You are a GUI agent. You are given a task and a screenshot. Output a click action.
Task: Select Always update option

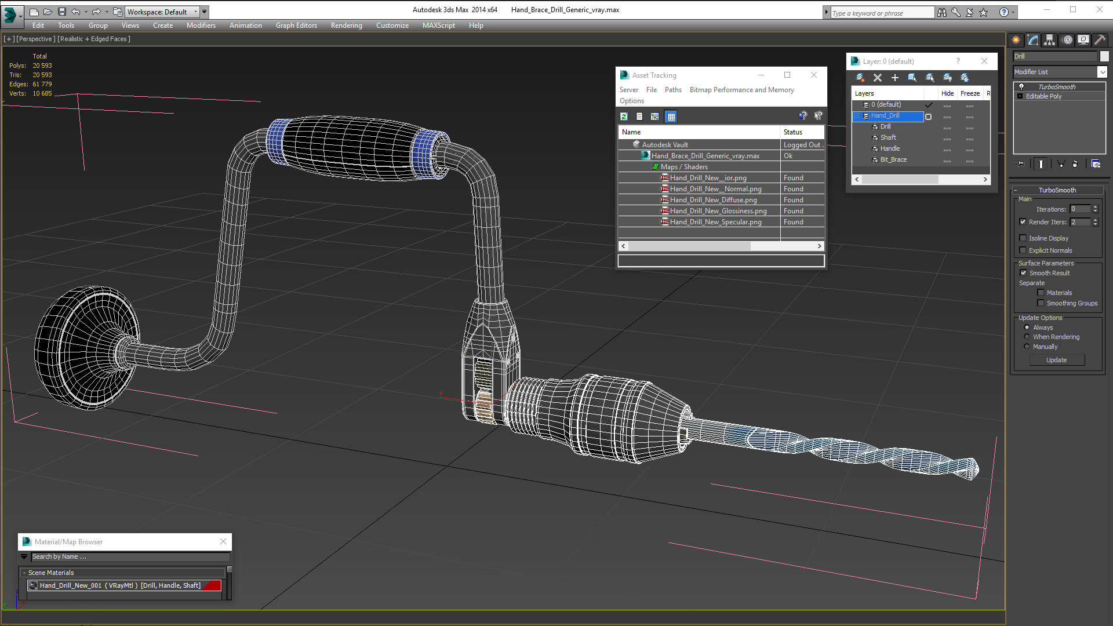1027,327
